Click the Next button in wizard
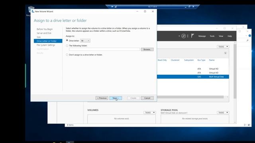 pyautogui.click(x=116, y=98)
